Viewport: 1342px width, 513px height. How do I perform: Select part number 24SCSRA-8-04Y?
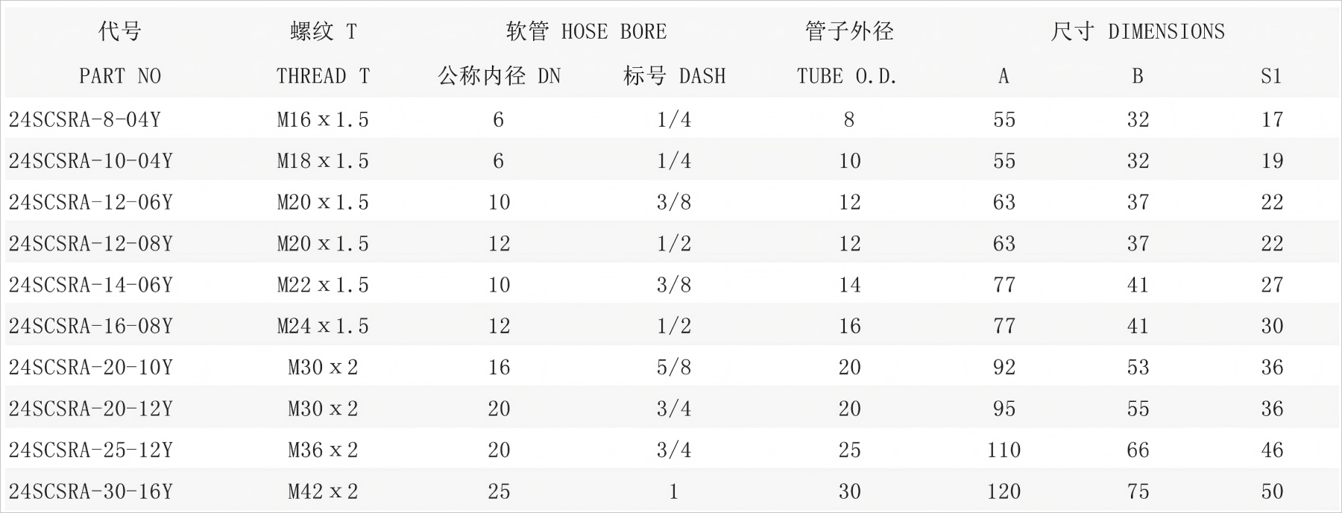[84, 119]
